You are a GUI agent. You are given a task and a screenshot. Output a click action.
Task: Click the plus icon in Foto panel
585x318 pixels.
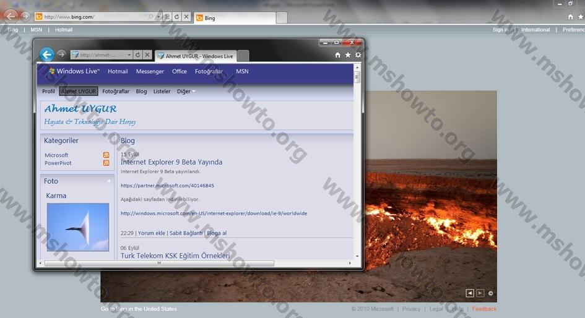point(109,181)
